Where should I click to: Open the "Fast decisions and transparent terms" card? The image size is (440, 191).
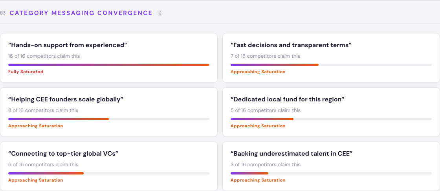(291, 45)
